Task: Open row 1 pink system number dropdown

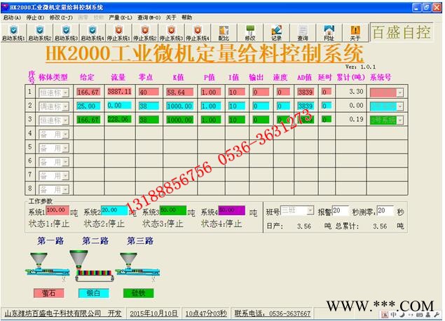Action: point(400,93)
